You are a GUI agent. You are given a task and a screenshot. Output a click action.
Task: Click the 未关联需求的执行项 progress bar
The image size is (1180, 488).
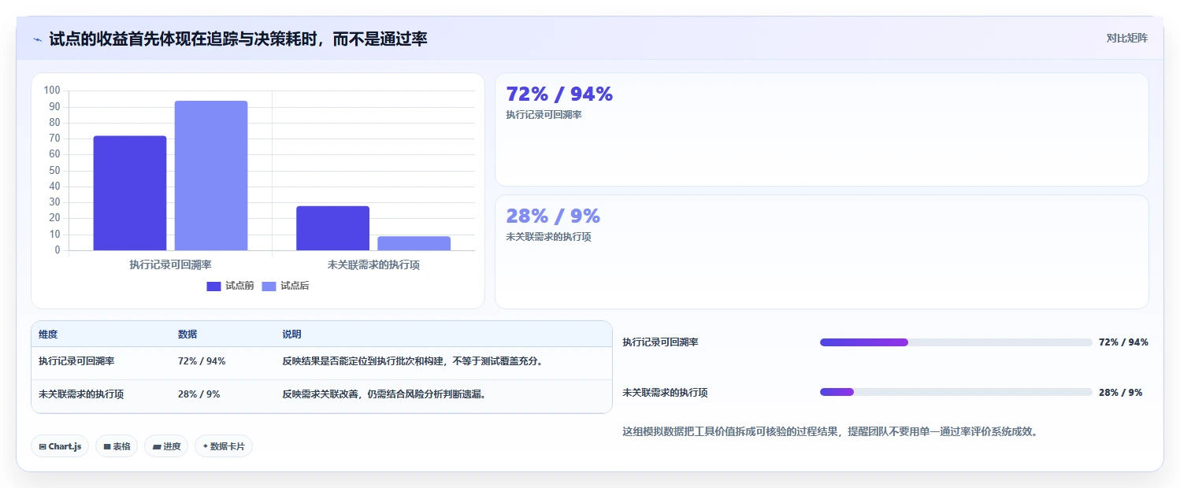[956, 392]
